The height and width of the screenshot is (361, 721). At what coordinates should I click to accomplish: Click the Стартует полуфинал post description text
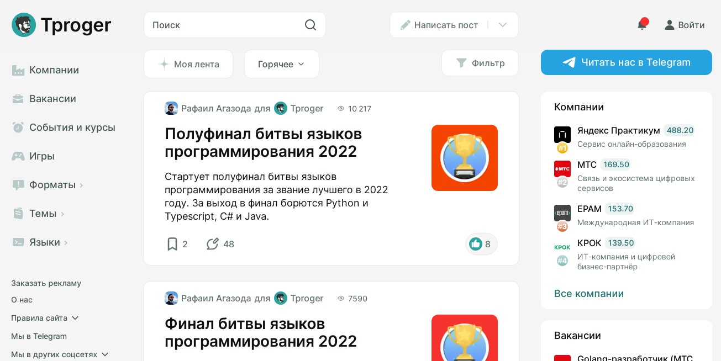click(x=276, y=197)
